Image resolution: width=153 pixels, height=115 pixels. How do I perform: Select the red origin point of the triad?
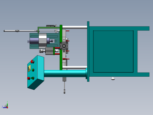pos(7,108)
